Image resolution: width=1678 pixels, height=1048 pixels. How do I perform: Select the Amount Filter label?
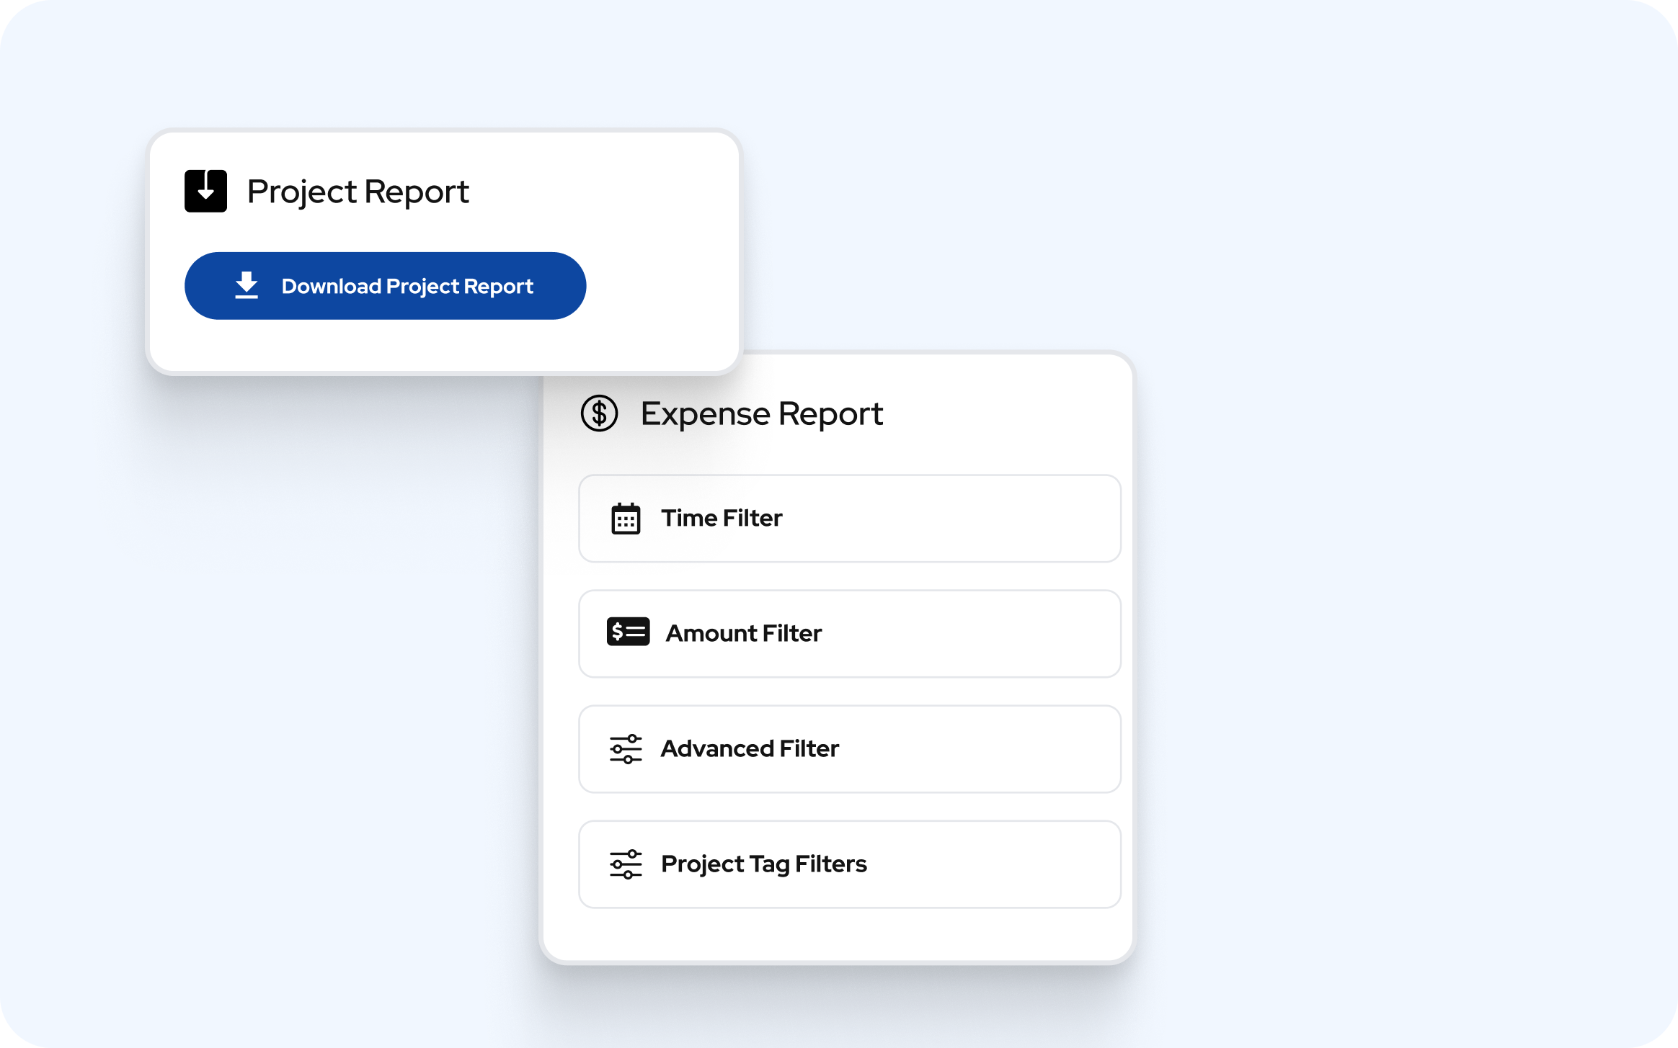[x=743, y=634]
